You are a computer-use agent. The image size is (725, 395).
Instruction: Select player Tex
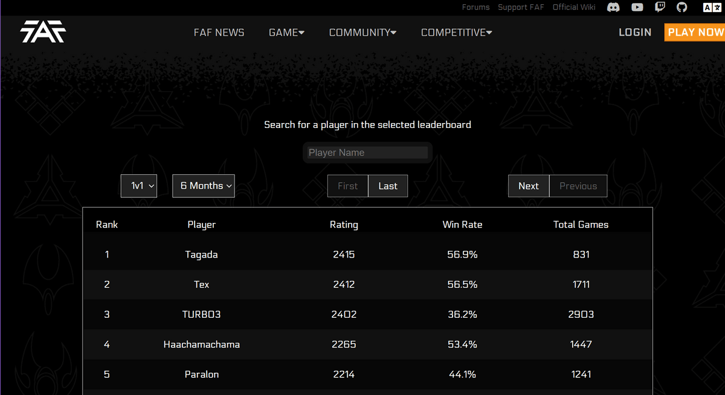pyautogui.click(x=202, y=284)
